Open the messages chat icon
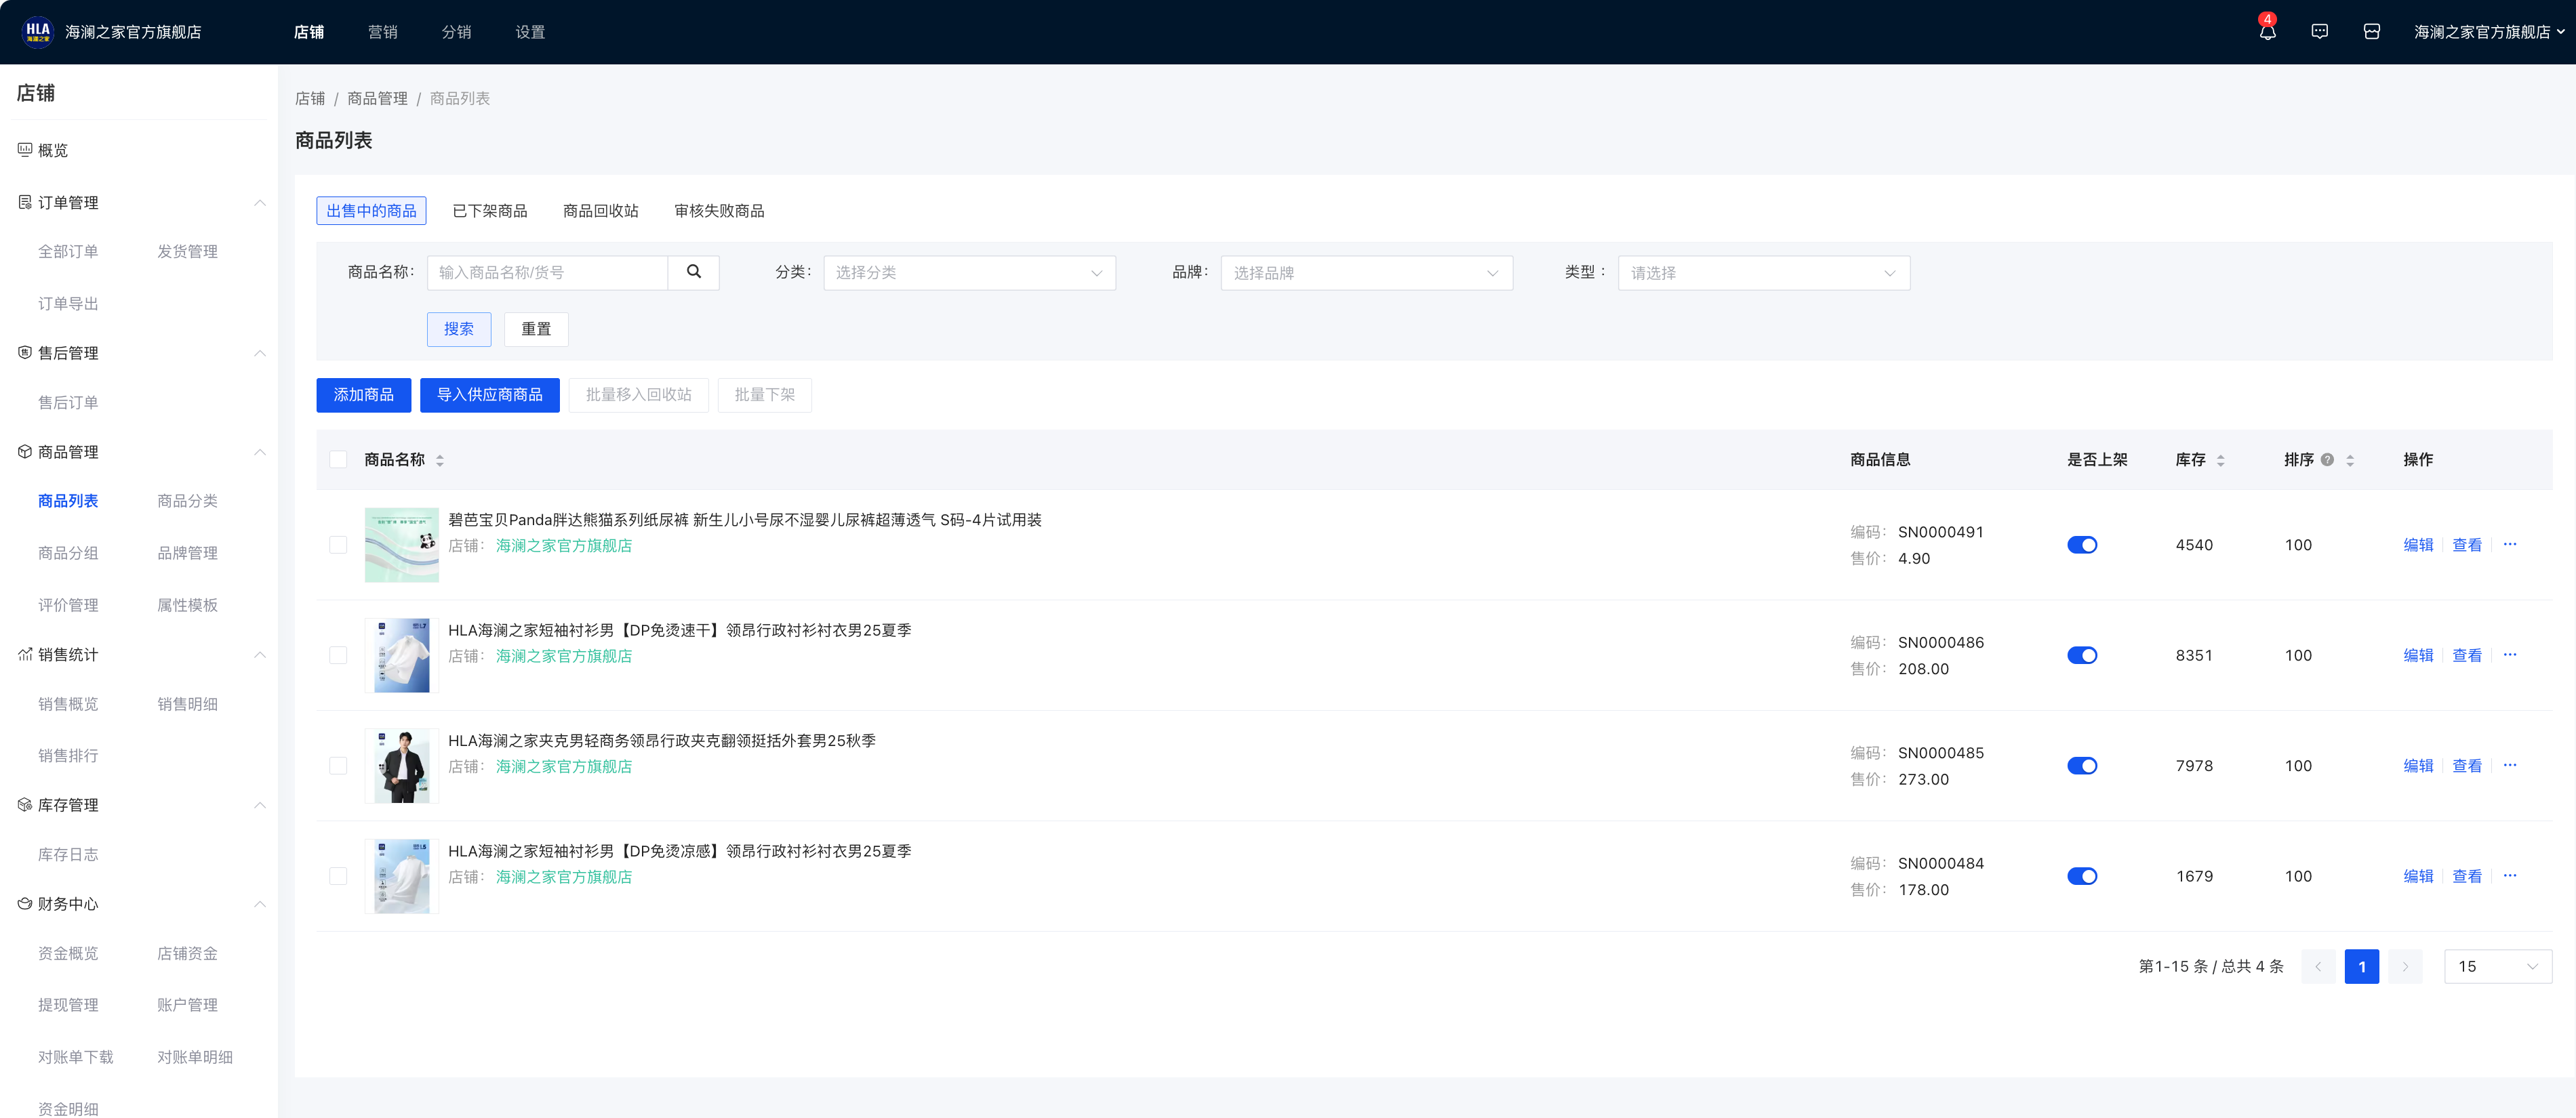 [x=2319, y=32]
